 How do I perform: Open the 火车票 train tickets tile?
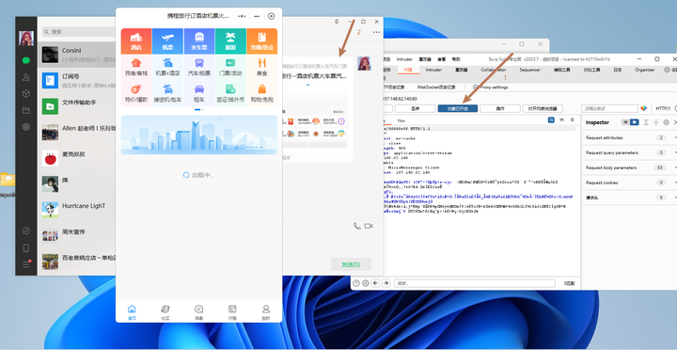point(199,41)
